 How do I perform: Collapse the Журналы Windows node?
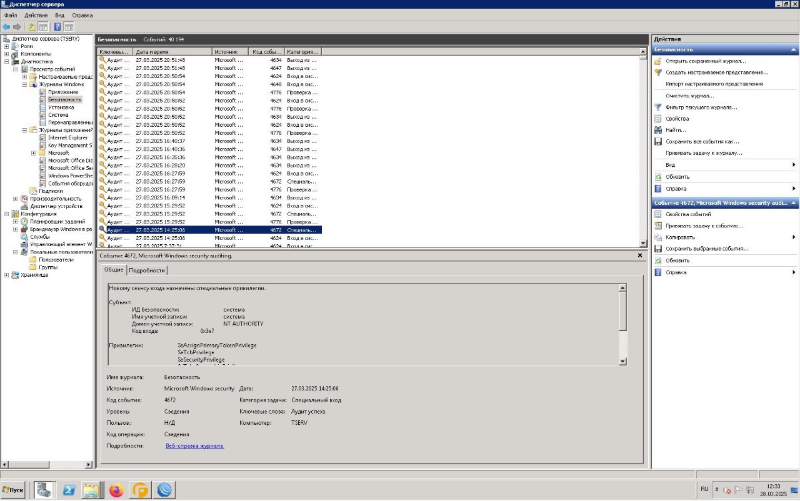click(x=24, y=84)
